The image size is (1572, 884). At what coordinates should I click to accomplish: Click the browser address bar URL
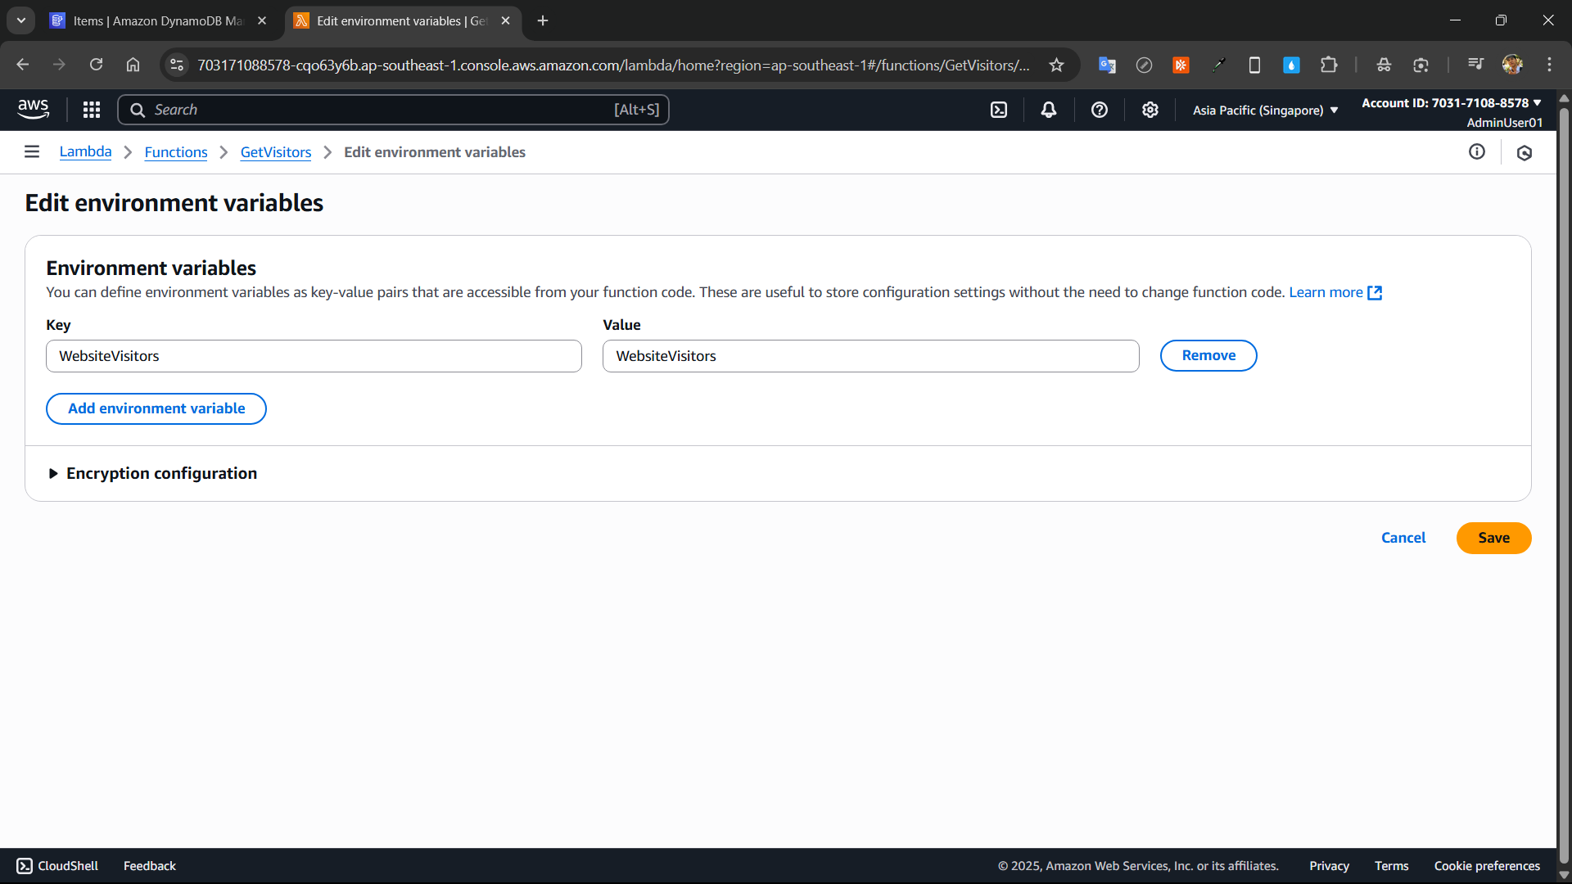click(612, 65)
